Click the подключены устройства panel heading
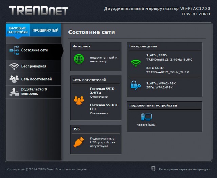 coord(153,105)
